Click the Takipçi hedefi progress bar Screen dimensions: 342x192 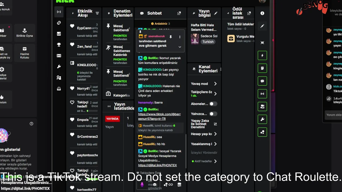(92, 111)
